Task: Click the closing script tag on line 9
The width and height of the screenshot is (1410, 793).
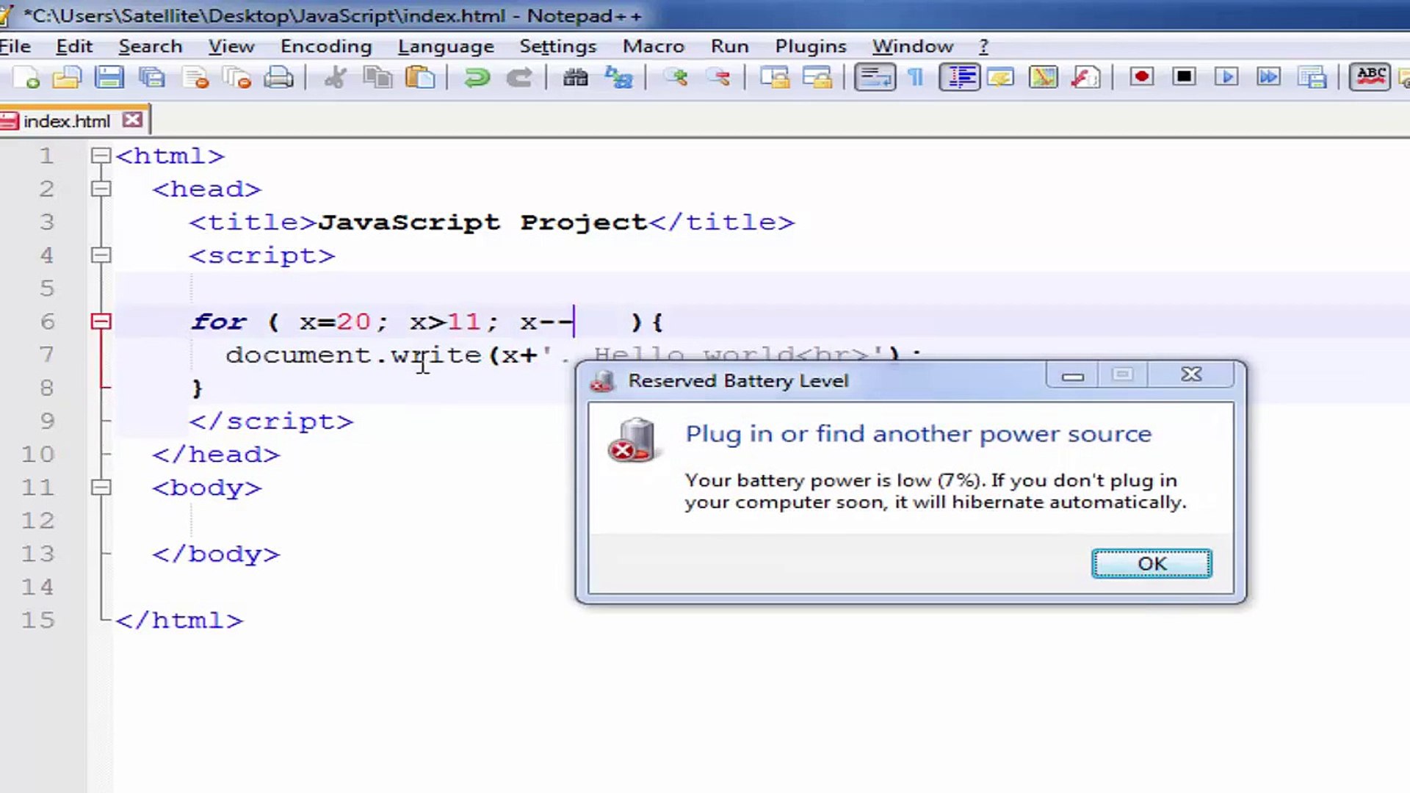Action: click(x=271, y=421)
